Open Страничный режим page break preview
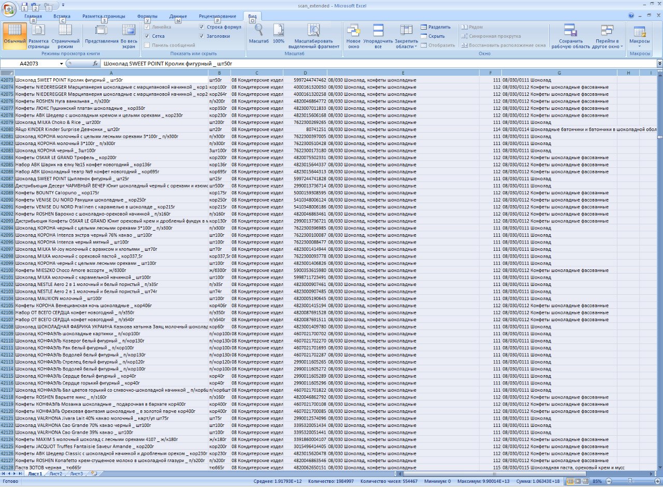Screen dimensions: 663x487 pyautogui.click(x=65, y=36)
